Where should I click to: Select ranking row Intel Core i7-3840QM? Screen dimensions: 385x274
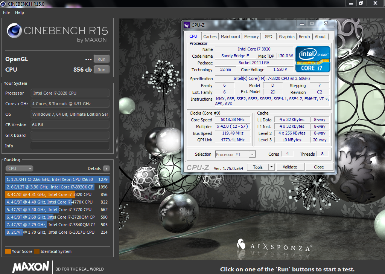coord(57,225)
